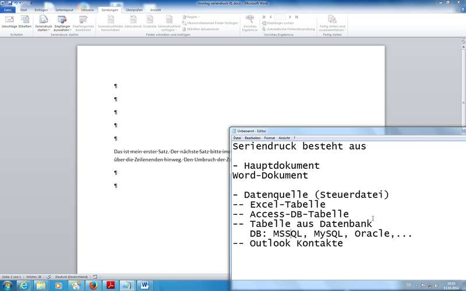Click the record number field
This screenshot has height=291, width=466.
tap(280, 17)
